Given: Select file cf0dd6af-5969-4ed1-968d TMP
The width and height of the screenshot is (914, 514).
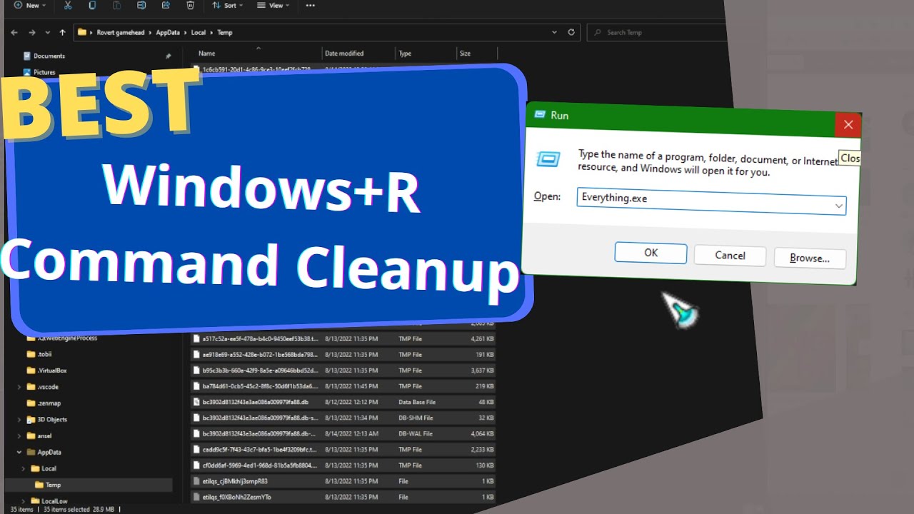Looking at the screenshot, I should tap(343, 465).
